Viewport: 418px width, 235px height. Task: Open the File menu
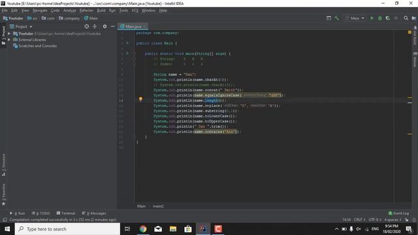tap(5, 10)
